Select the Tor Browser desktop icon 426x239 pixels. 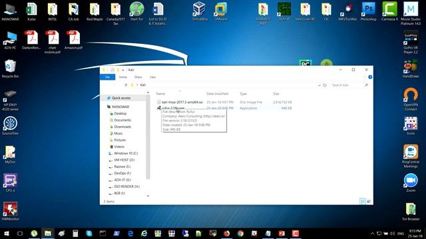click(x=411, y=211)
